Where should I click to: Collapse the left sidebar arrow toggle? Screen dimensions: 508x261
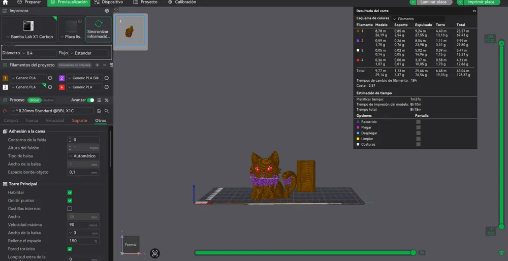pyautogui.click(x=116, y=9)
